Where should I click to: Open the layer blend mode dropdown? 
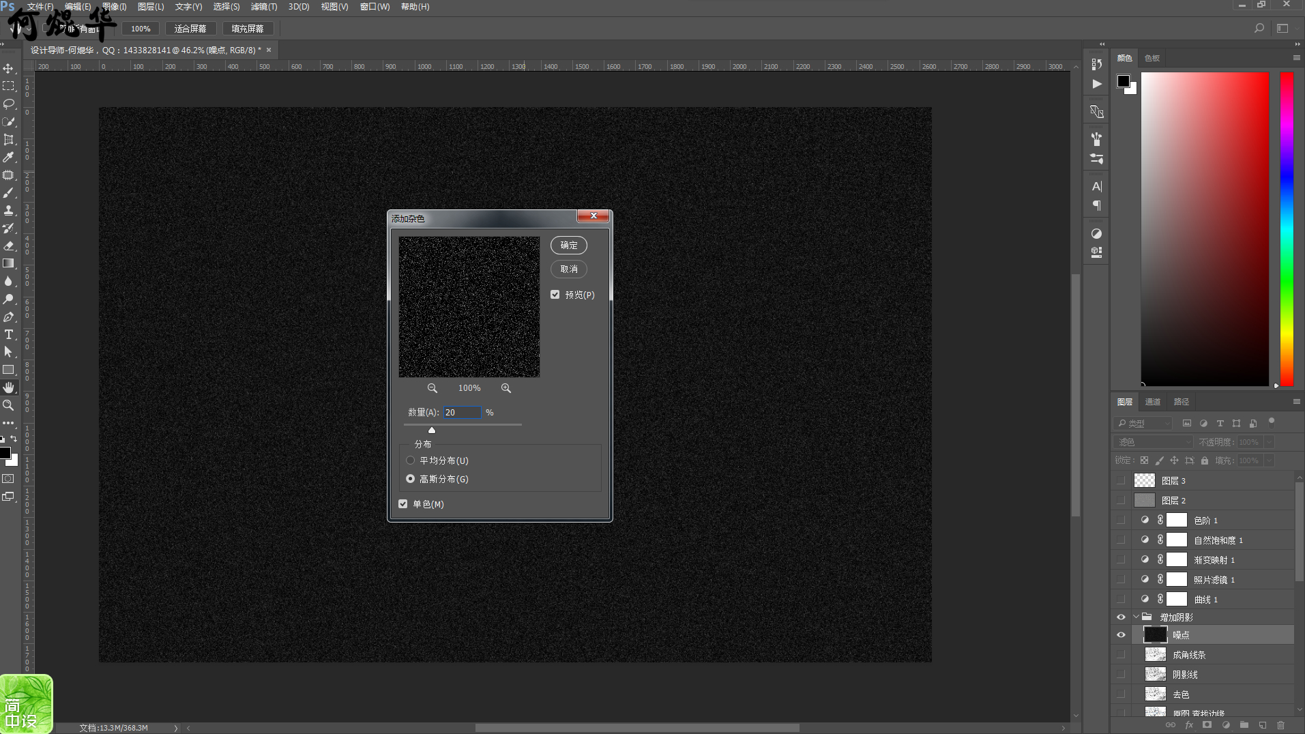tap(1153, 442)
